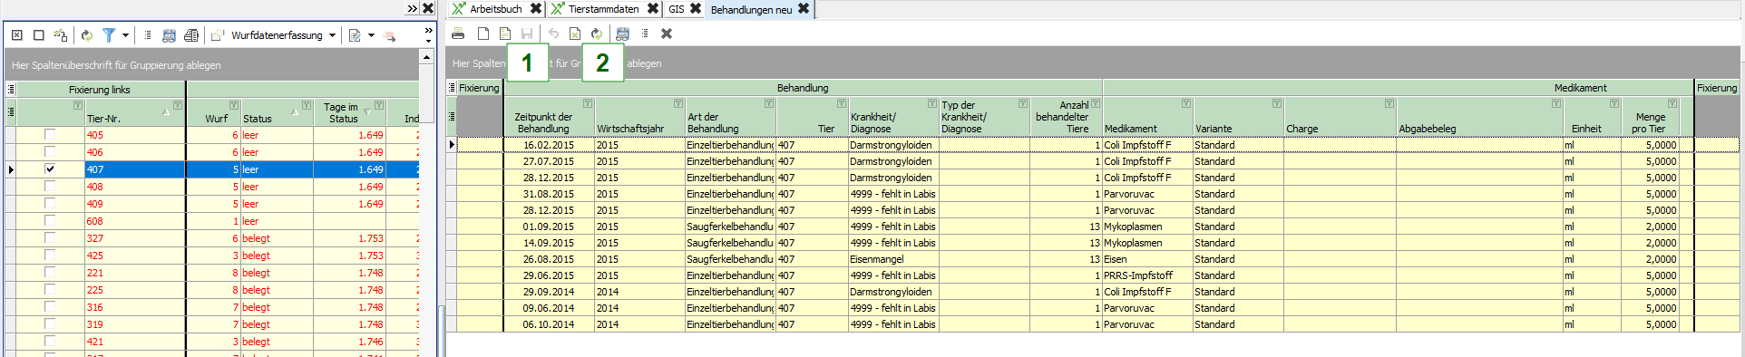Switch to the Arbeitsbuch tab
The height and width of the screenshot is (357, 1745).
(x=495, y=9)
